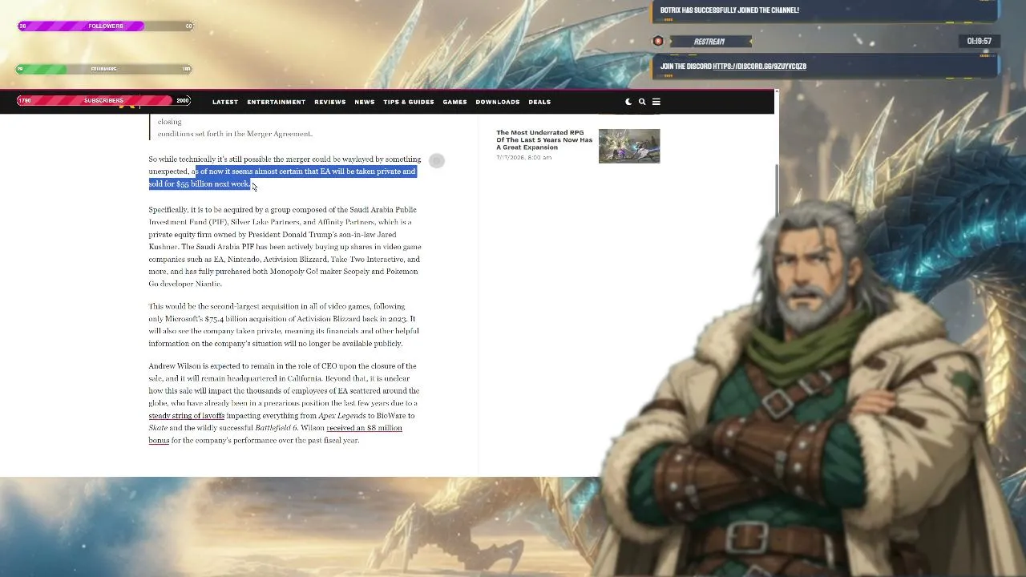Open Tips & Guides section
Viewport: 1026px width, 577px height.
coord(409,102)
